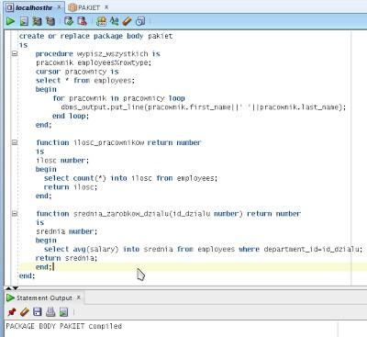Save the Statement Output to file
The image size is (367, 337).
click(38, 312)
